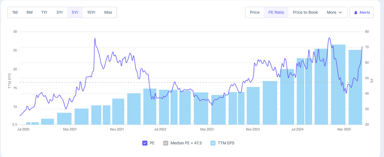This screenshot has height=157, width=384.
Task: Select the 1M time range
Action: pyautogui.click(x=15, y=12)
